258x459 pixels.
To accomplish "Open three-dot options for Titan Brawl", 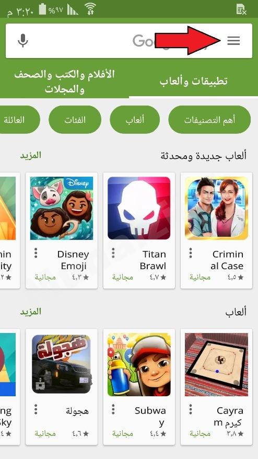I will (x=113, y=253).
